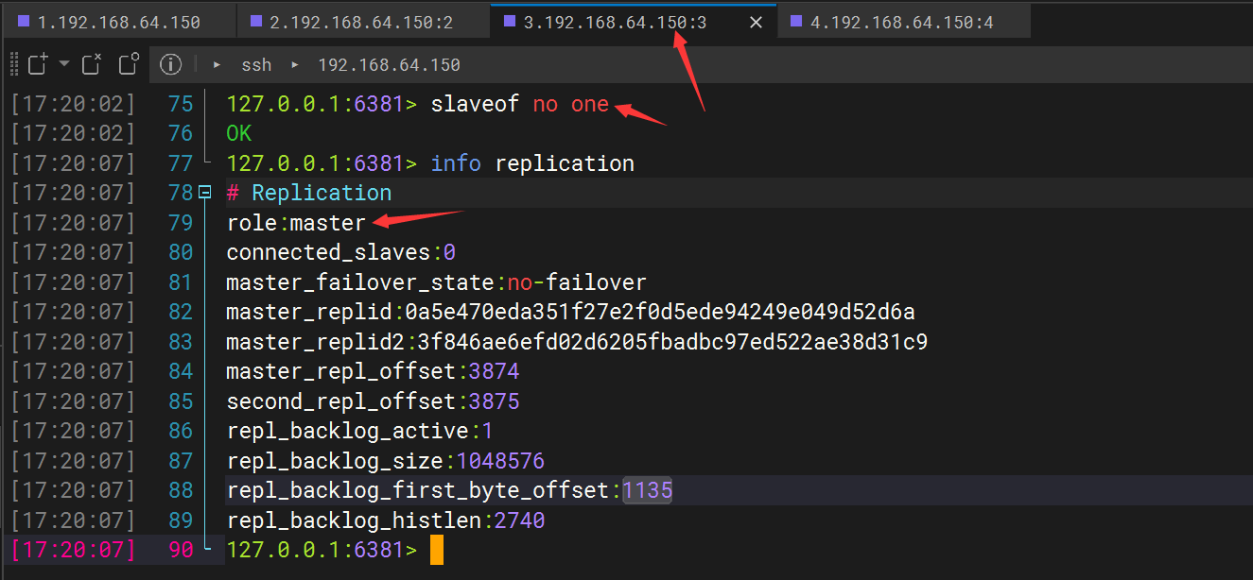This screenshot has width=1253, height=580.
Task: Click the 'slaveof no one' command text
Action: pyautogui.click(x=520, y=104)
